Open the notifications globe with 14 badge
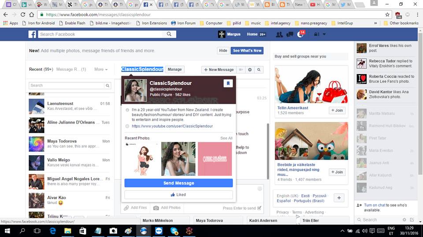 [x=301, y=34]
